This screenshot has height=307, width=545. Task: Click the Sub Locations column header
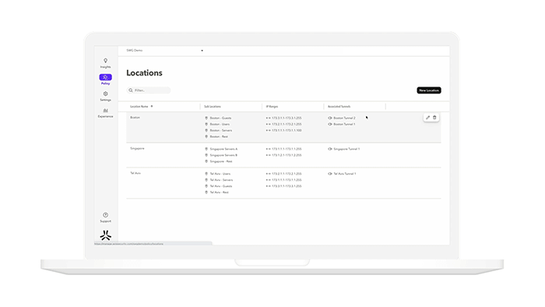tap(213, 107)
